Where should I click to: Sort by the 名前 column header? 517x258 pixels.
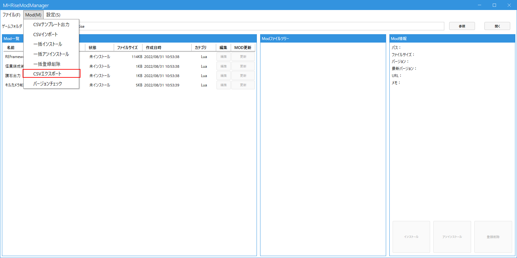(x=11, y=47)
